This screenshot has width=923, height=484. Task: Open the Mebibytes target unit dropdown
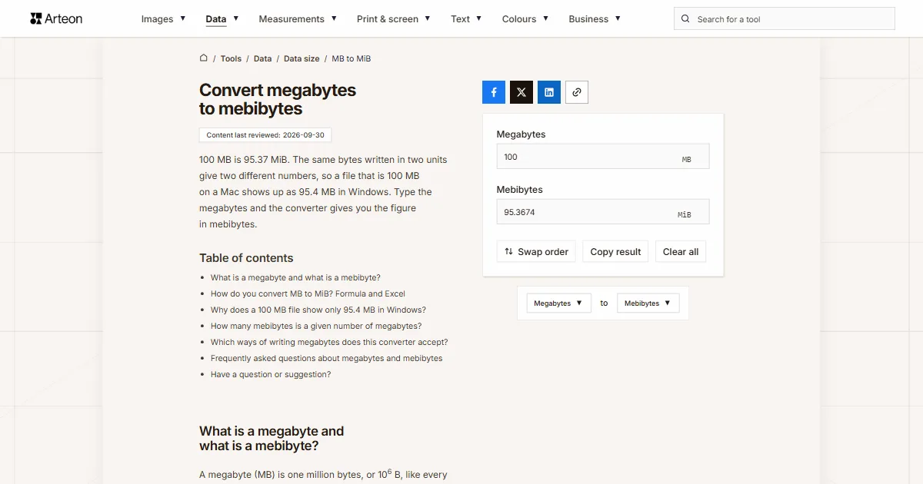pyautogui.click(x=648, y=303)
